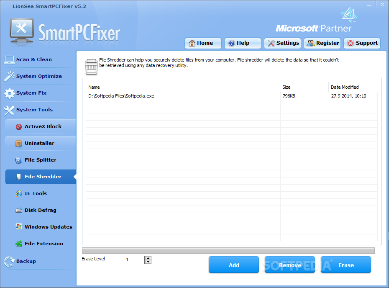389x288 pixels.
Task: Click the paper shredder icon beside description
Action: click(x=91, y=67)
